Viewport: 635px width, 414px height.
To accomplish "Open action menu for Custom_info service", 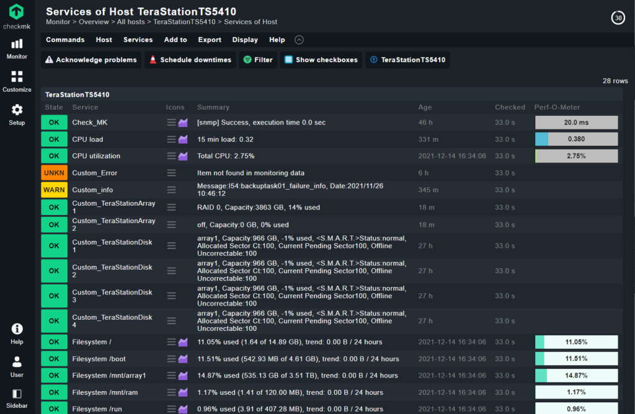I will [x=171, y=190].
